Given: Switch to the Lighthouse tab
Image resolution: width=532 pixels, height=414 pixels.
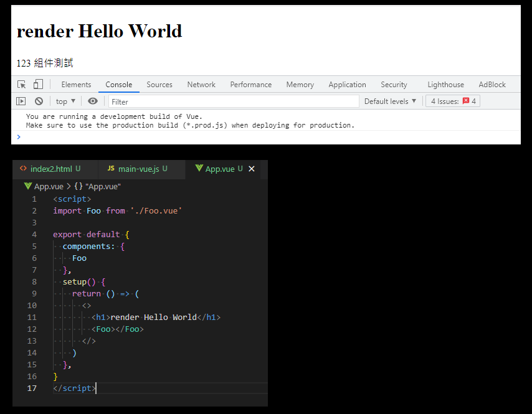Looking at the screenshot, I should (445, 85).
